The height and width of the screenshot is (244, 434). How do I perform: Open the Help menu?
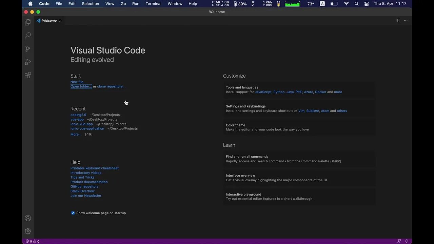tap(193, 4)
